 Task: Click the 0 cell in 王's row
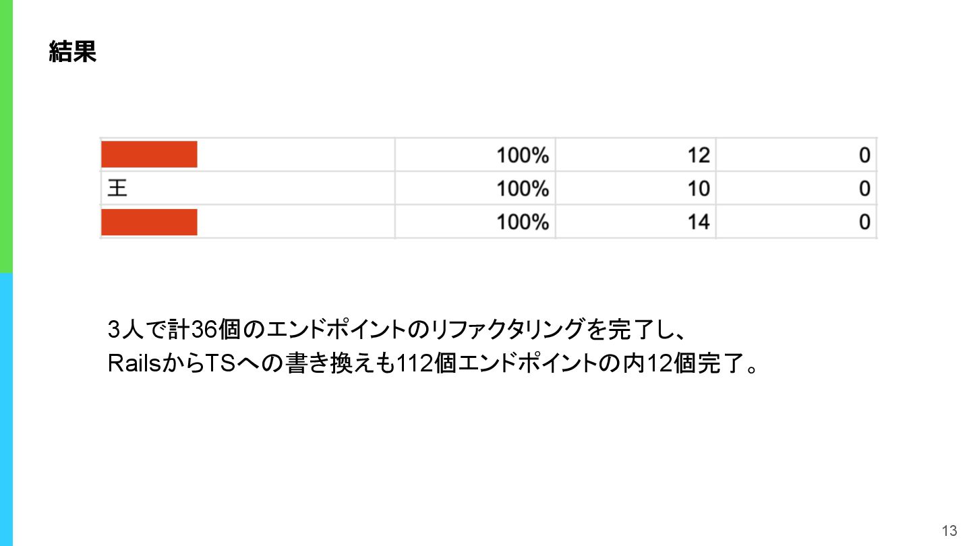(x=796, y=188)
